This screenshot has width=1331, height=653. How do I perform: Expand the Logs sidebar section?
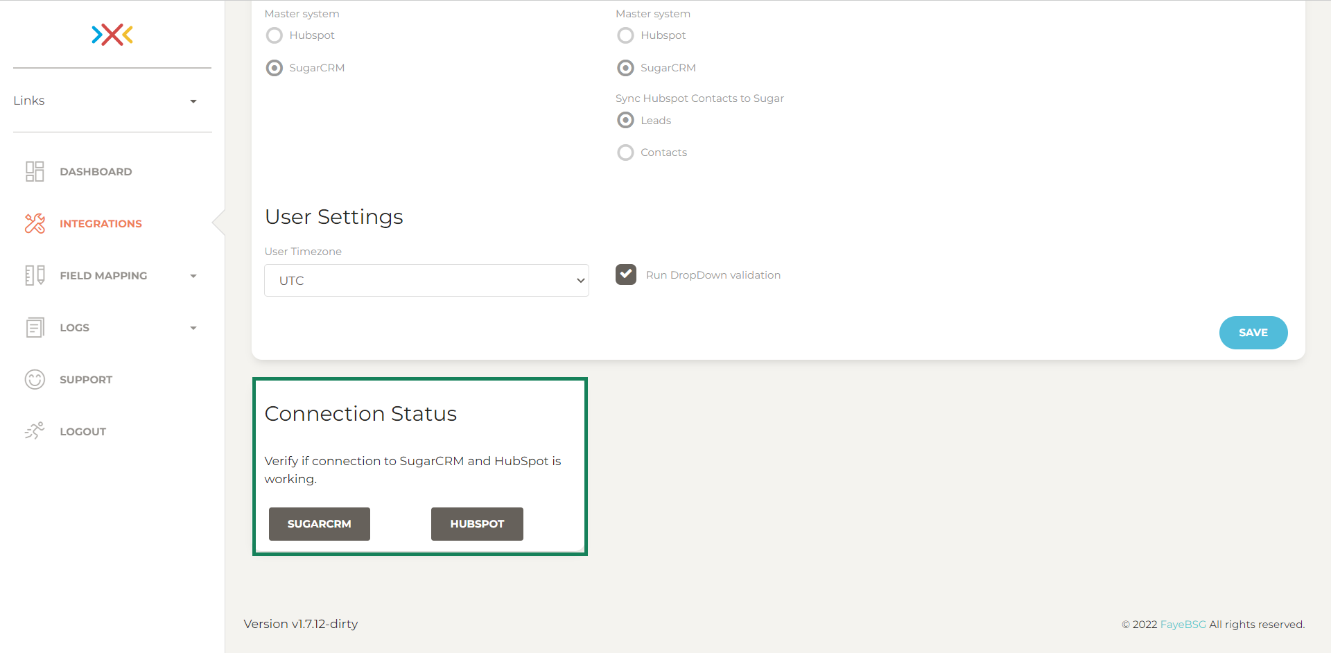click(193, 327)
